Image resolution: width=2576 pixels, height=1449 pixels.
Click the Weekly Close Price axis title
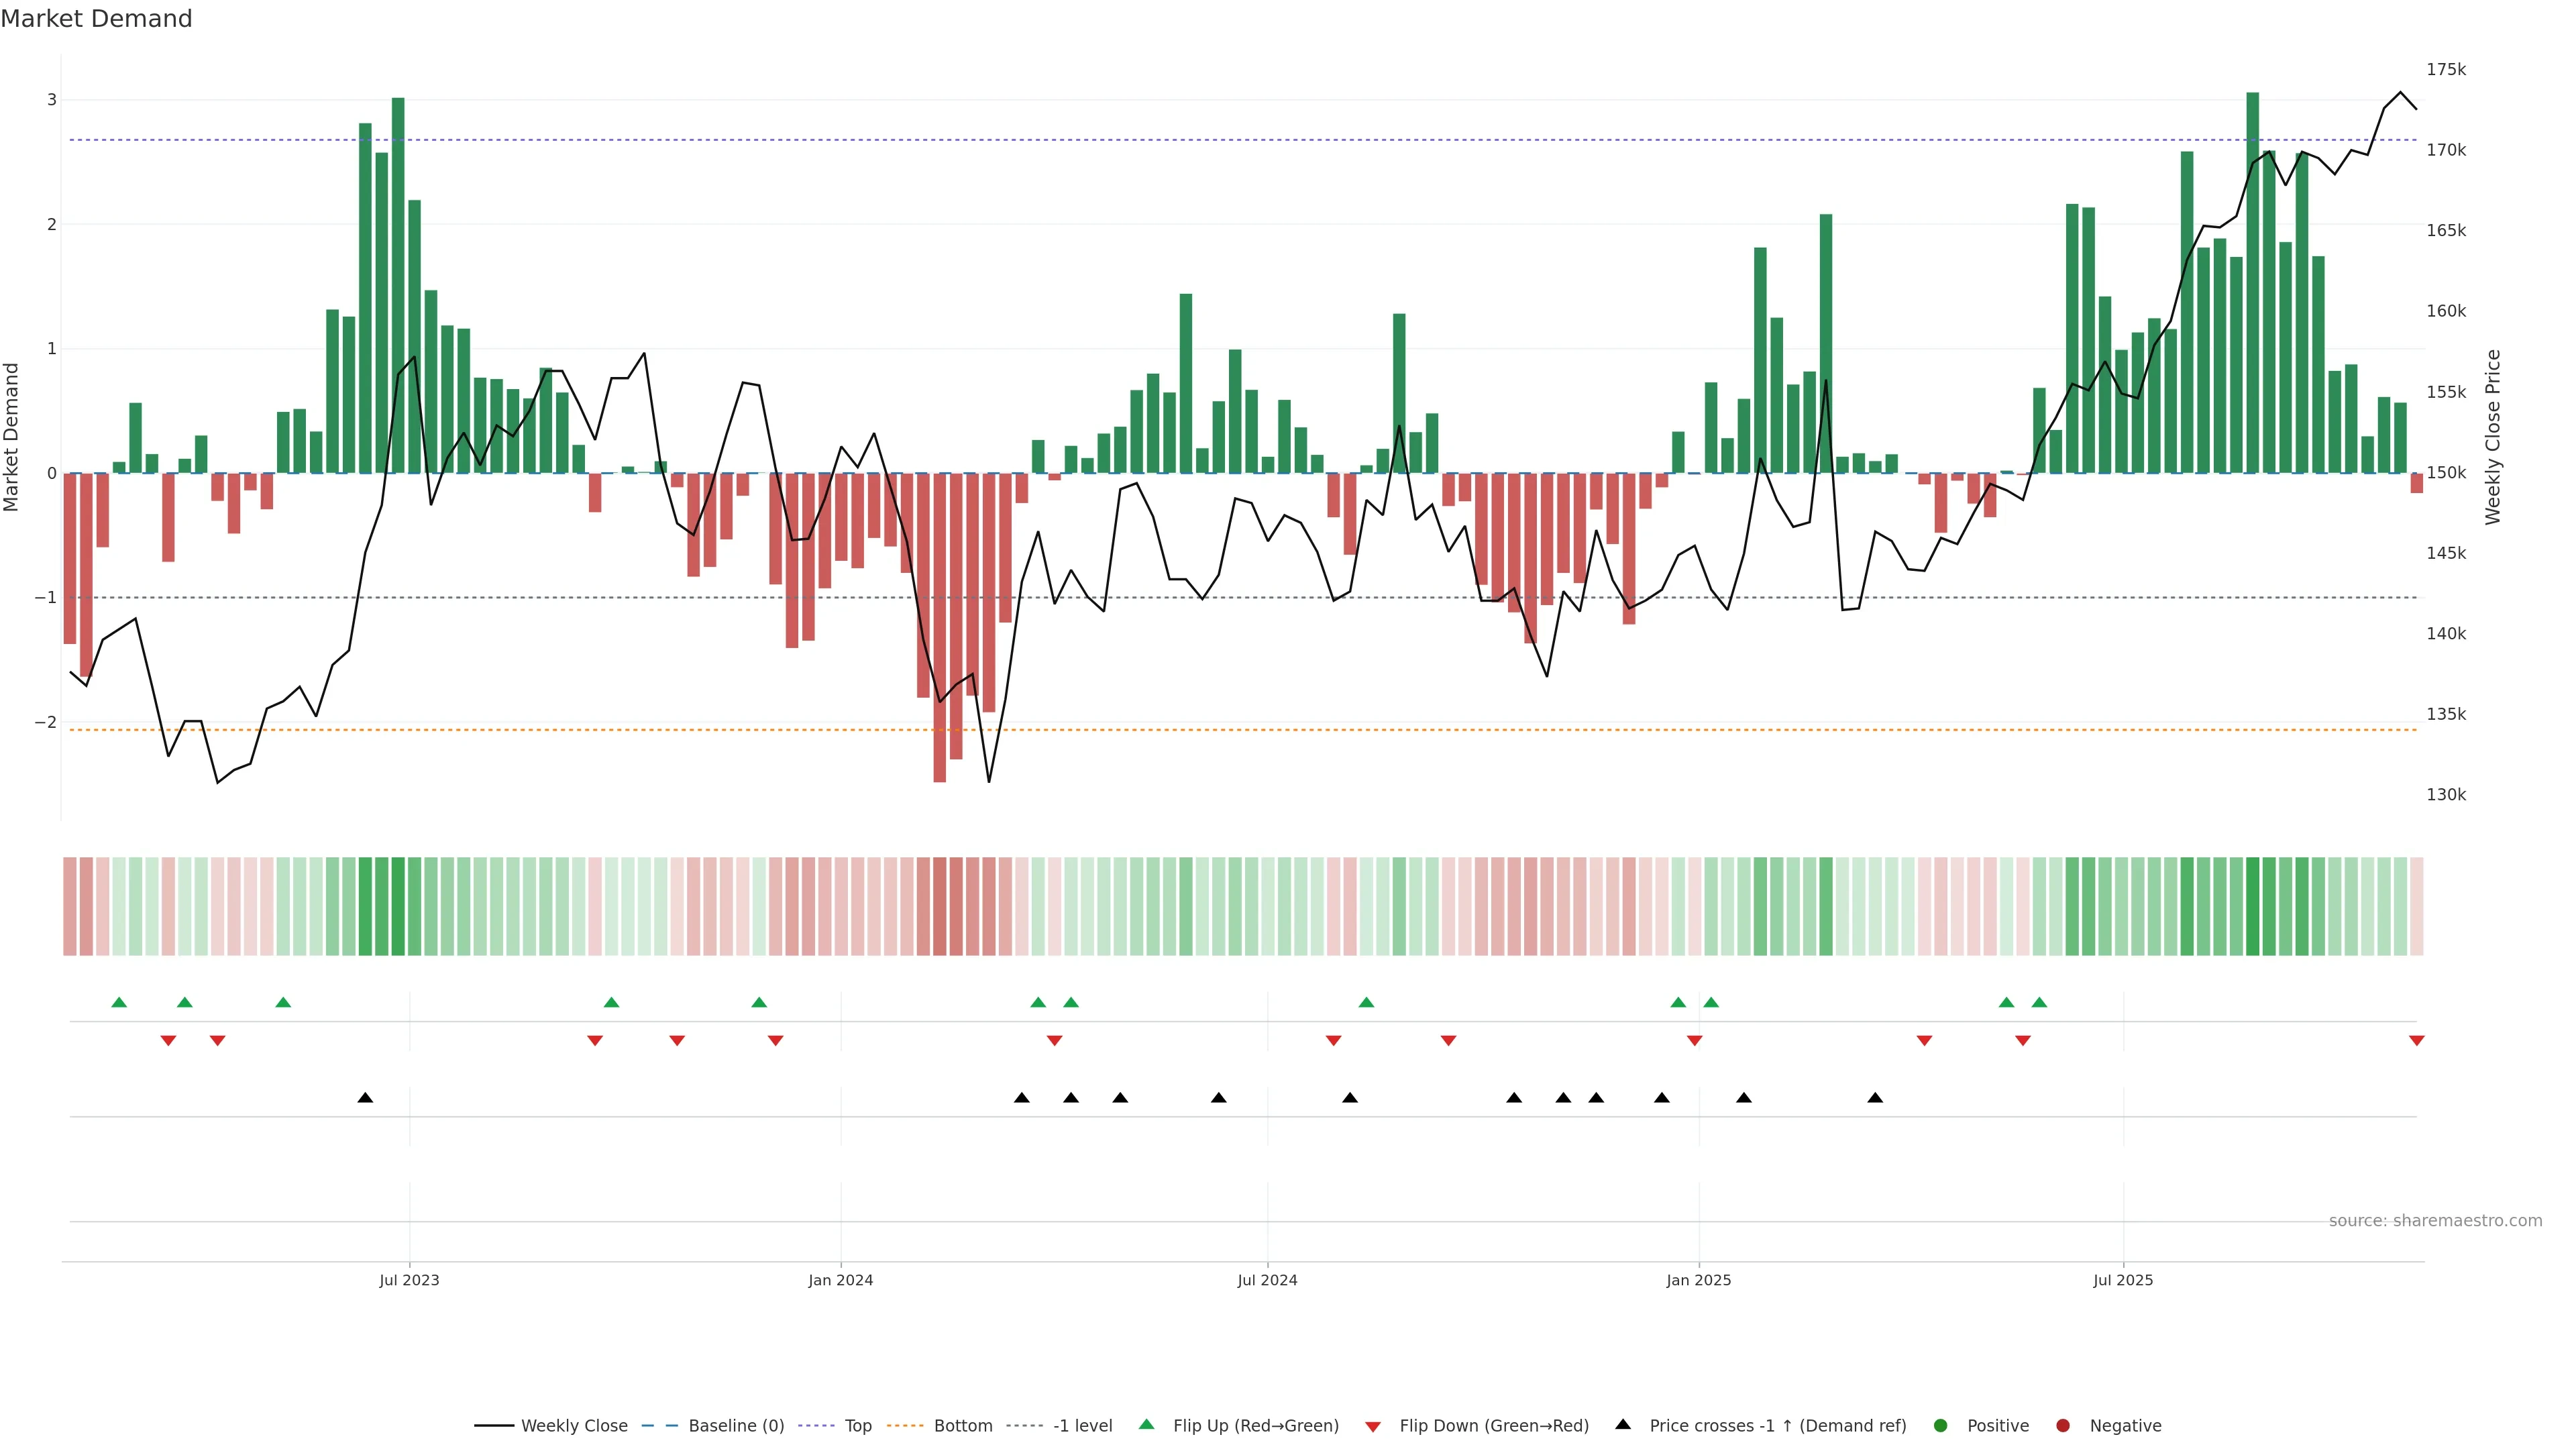[2492, 437]
